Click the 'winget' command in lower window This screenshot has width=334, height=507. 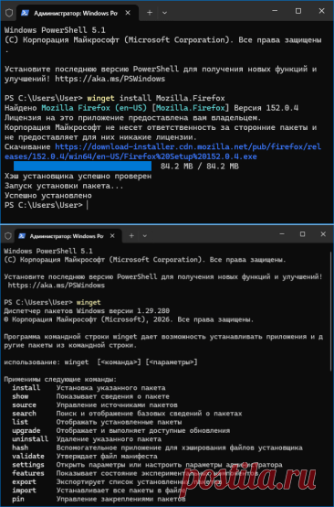89,303
